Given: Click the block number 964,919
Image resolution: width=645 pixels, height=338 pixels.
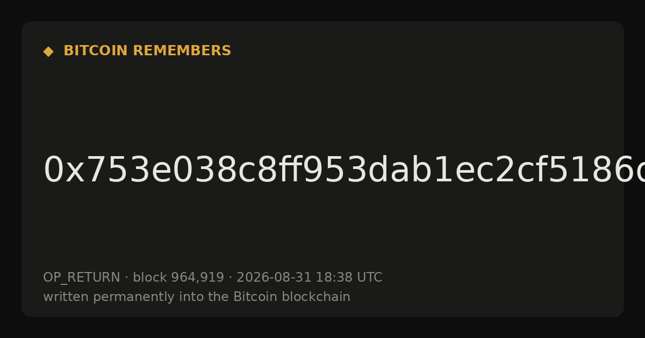Looking at the screenshot, I should point(197,278).
